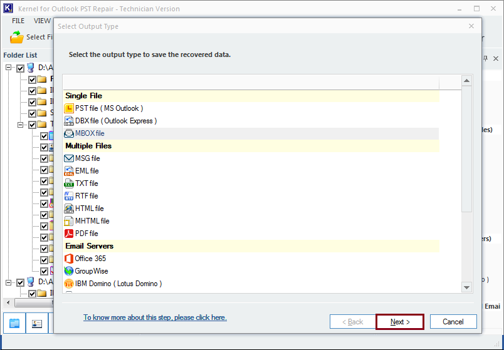Click the PDF file icon
This screenshot has width=504, height=350.
[69, 234]
